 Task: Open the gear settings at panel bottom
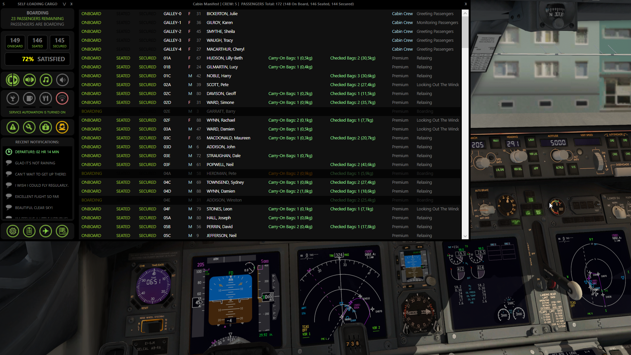pos(13,231)
